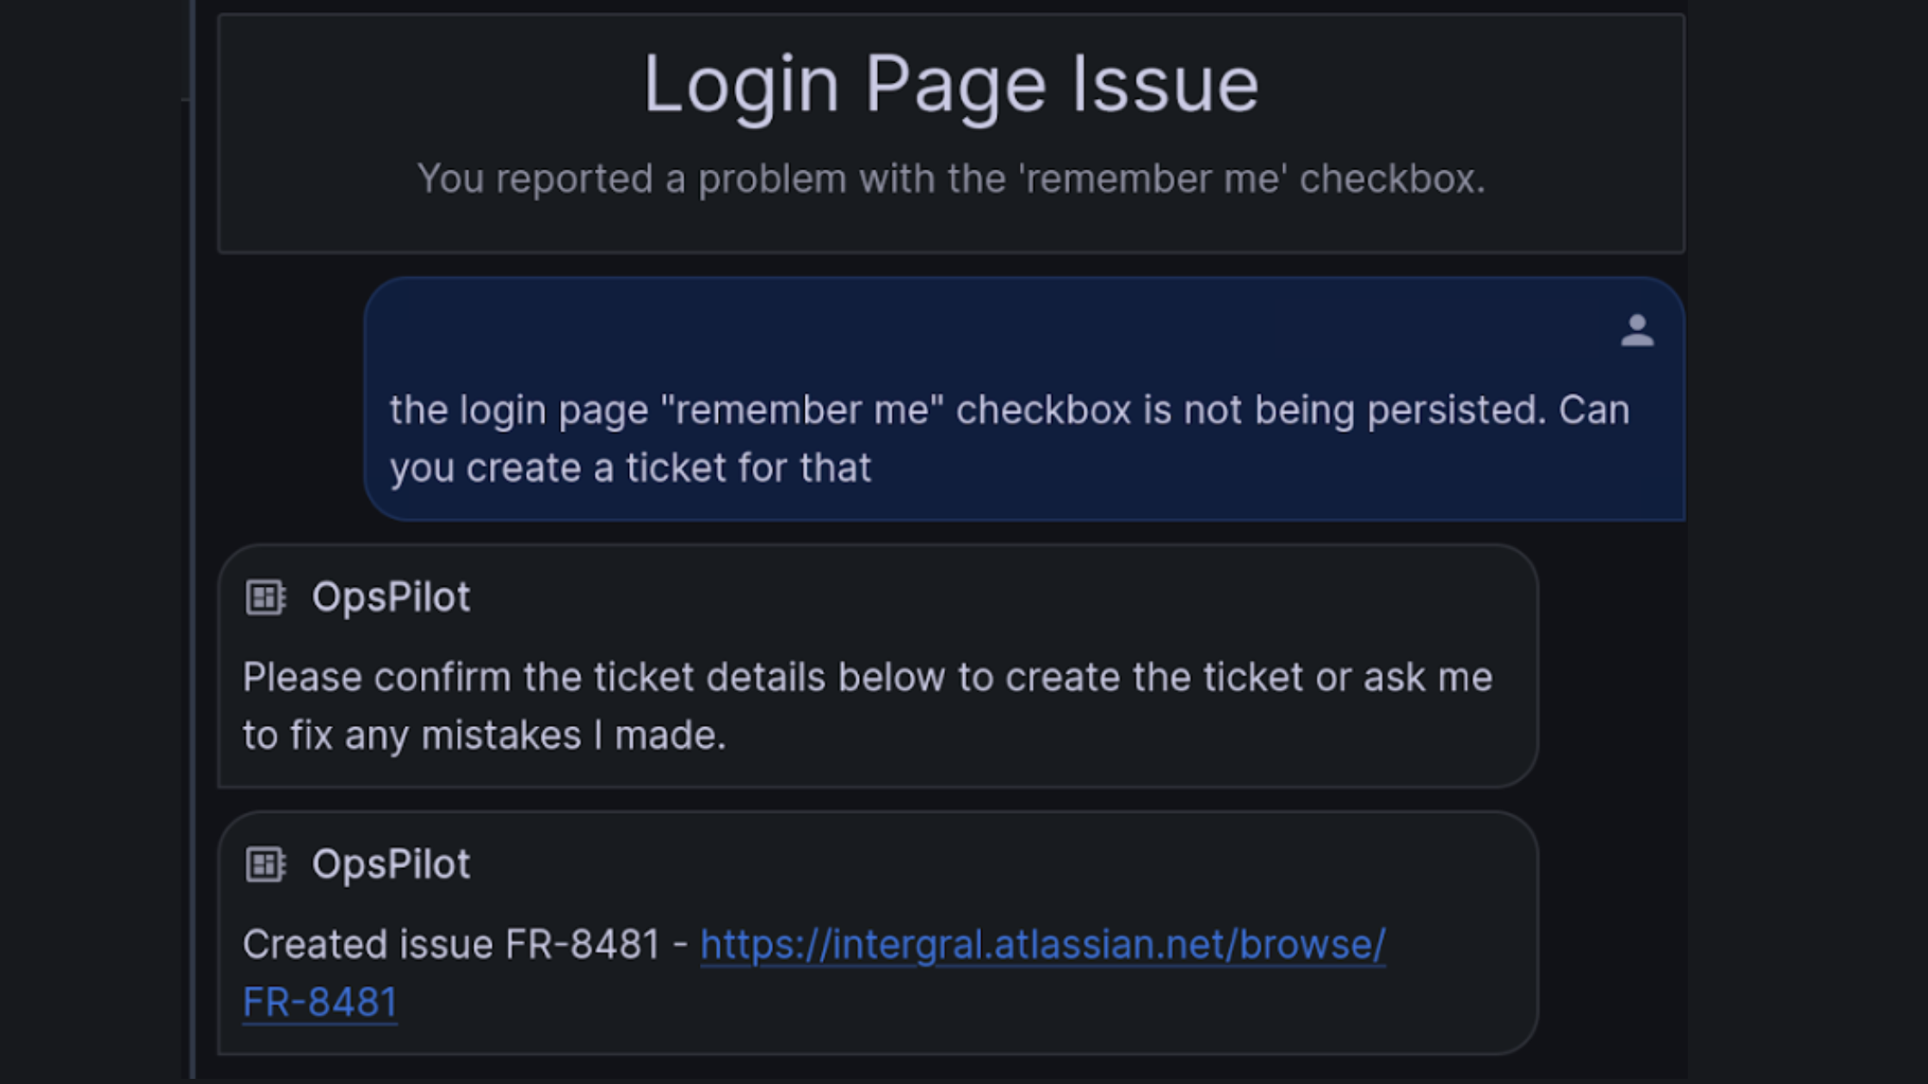Click the user avatar icon in blue message
Screen dimensions: 1928x1084
[1637, 330]
